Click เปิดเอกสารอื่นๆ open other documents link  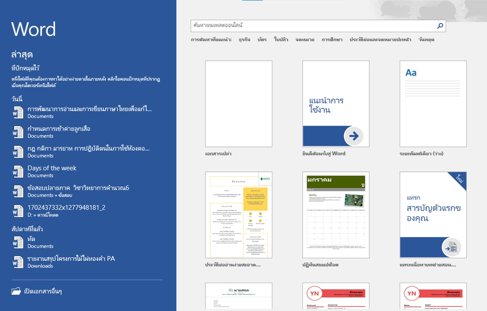click(x=43, y=291)
